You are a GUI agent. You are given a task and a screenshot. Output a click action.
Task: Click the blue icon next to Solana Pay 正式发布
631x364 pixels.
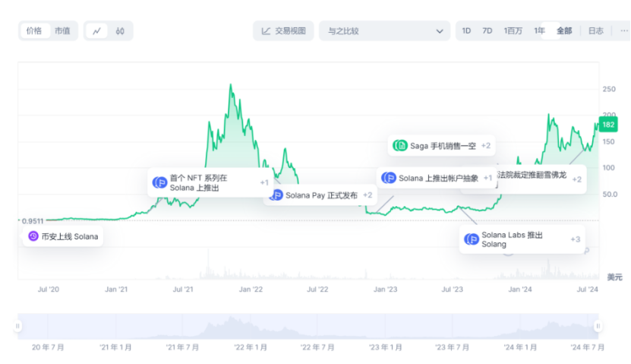coord(276,195)
